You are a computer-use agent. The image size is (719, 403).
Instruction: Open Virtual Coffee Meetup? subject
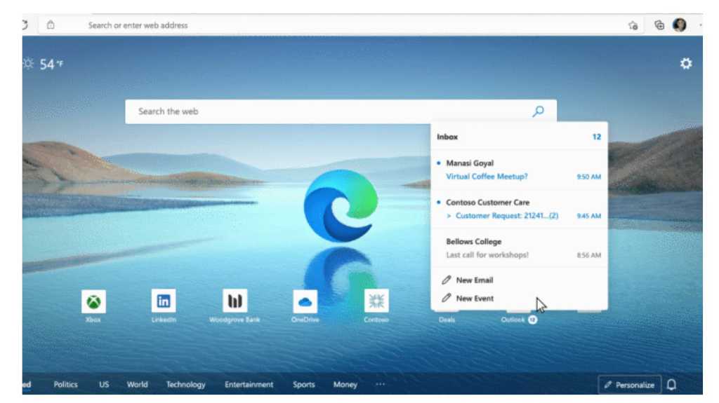coord(487,177)
